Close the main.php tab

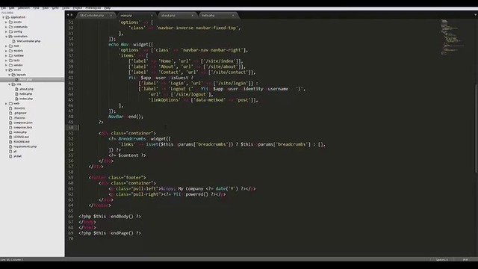tap(152, 15)
